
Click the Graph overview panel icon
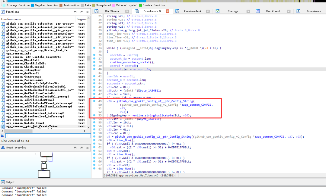[3, 148]
